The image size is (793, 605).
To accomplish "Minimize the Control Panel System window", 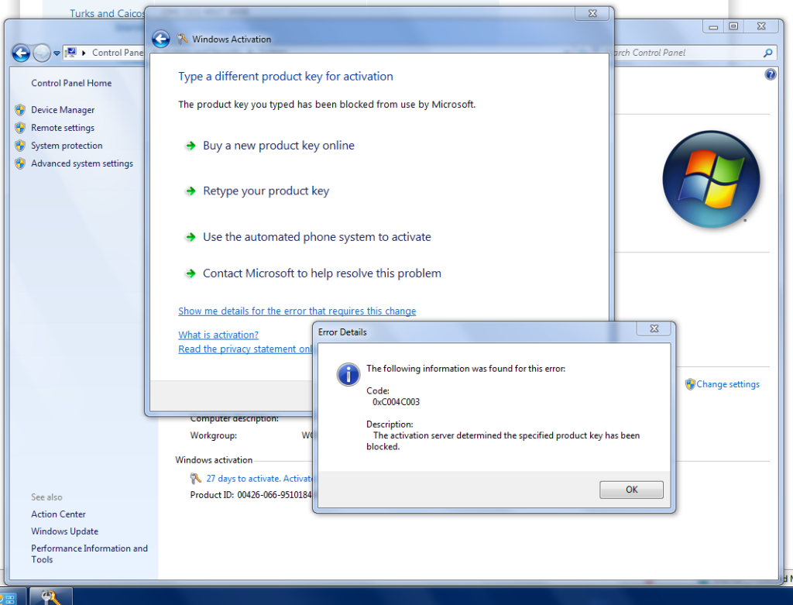I will coord(713,27).
